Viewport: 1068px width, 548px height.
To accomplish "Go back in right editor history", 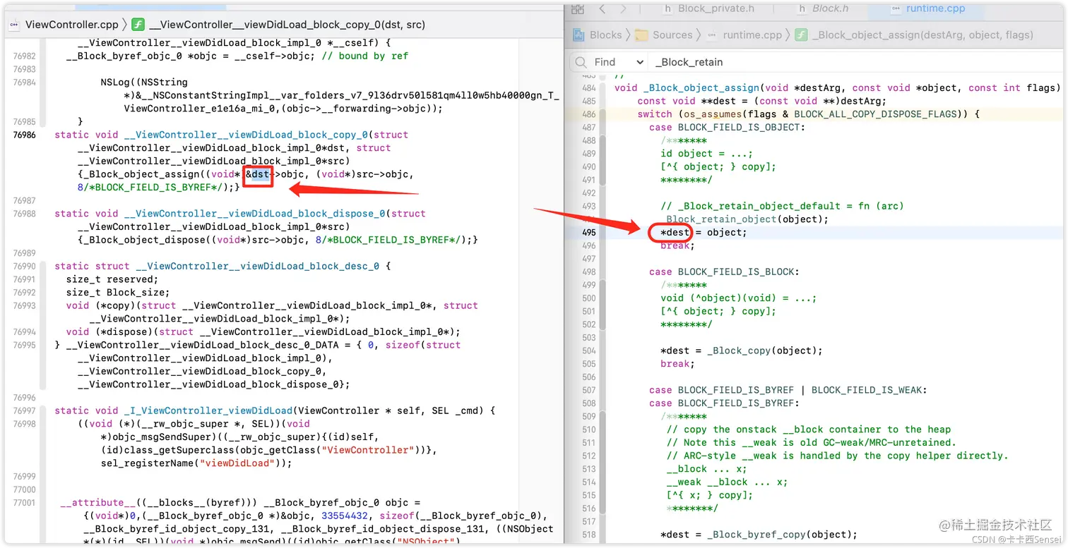I will pyautogui.click(x=602, y=9).
